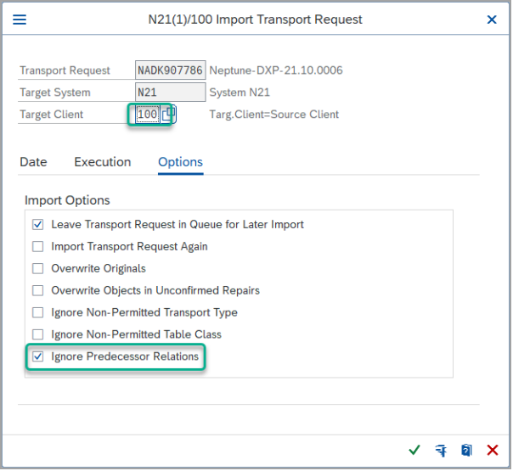Switch to the Execution tab
This screenshot has width=513, height=471.
click(103, 162)
